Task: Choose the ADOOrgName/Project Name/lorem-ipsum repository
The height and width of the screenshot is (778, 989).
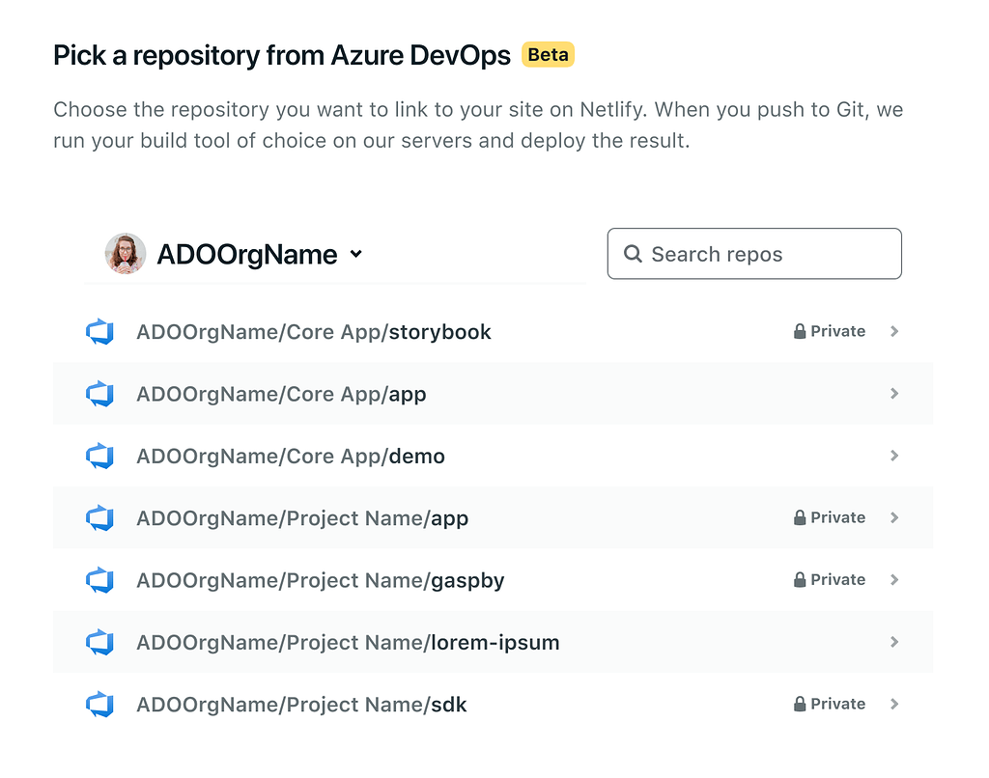Action: [x=348, y=643]
